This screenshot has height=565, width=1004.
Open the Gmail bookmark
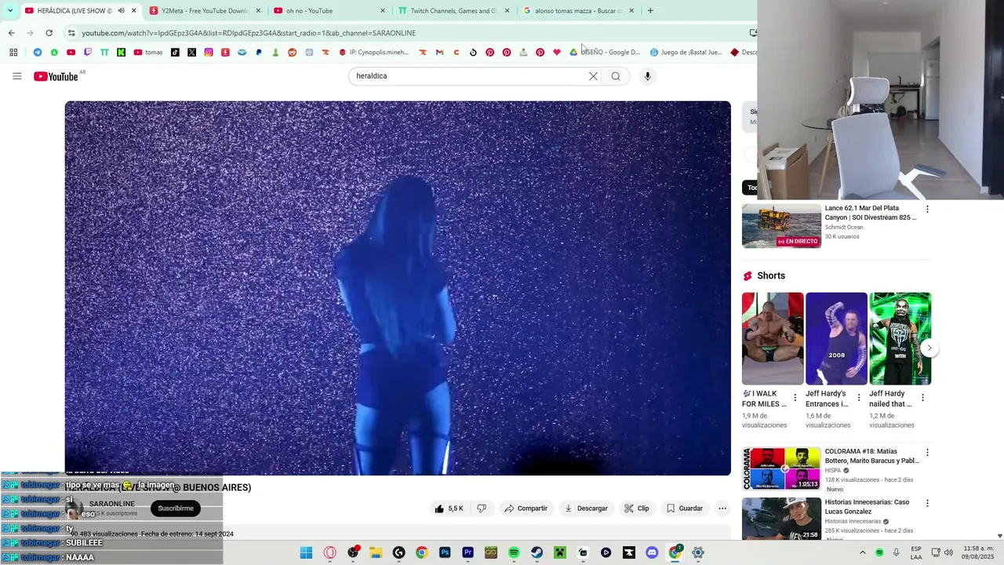click(x=439, y=53)
